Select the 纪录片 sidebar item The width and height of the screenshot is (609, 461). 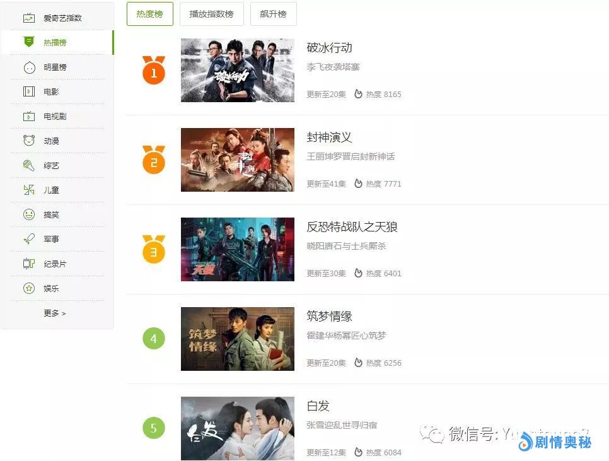[x=57, y=264]
